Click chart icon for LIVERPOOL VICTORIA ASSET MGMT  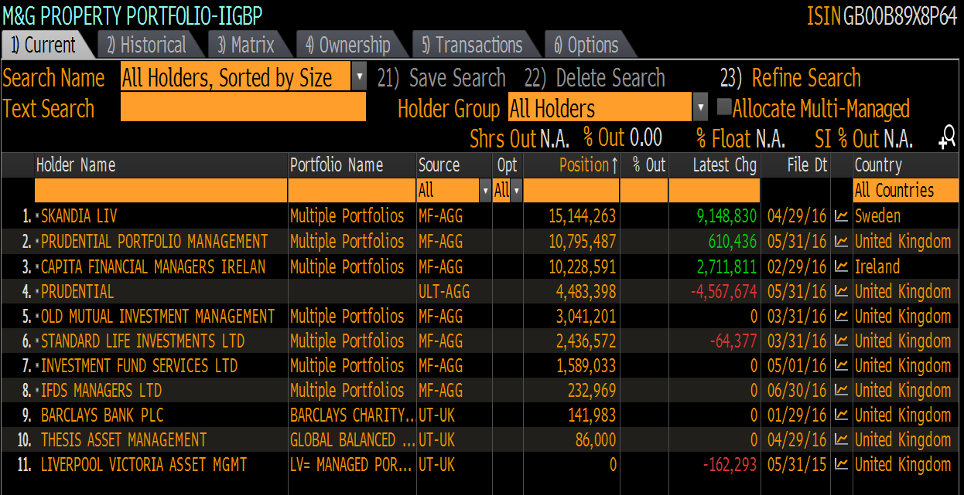coord(842,464)
